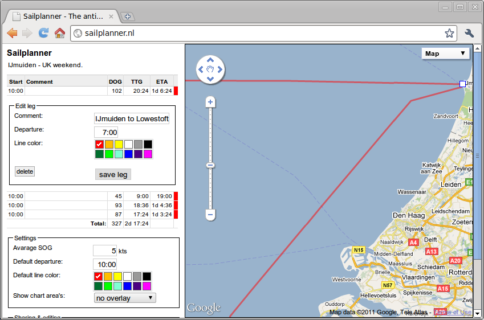
Task: Click the browser reload icon
Action: pos(43,33)
